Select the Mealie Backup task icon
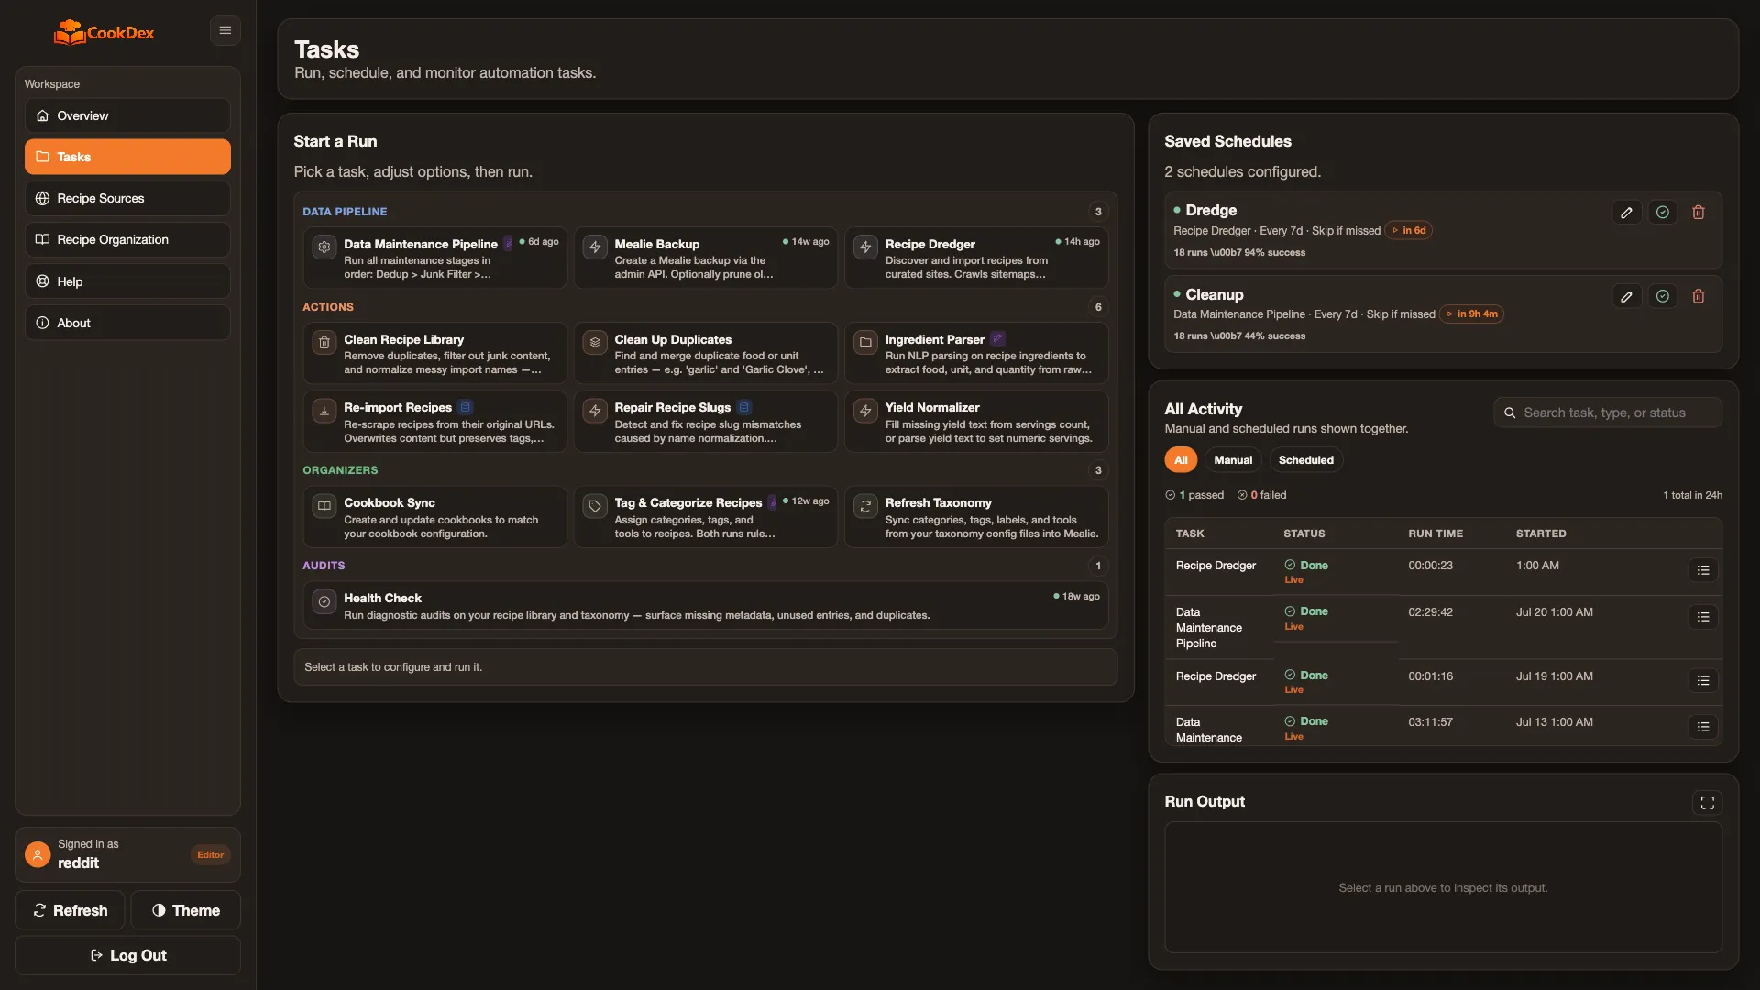The height and width of the screenshot is (990, 1760). coord(595,247)
